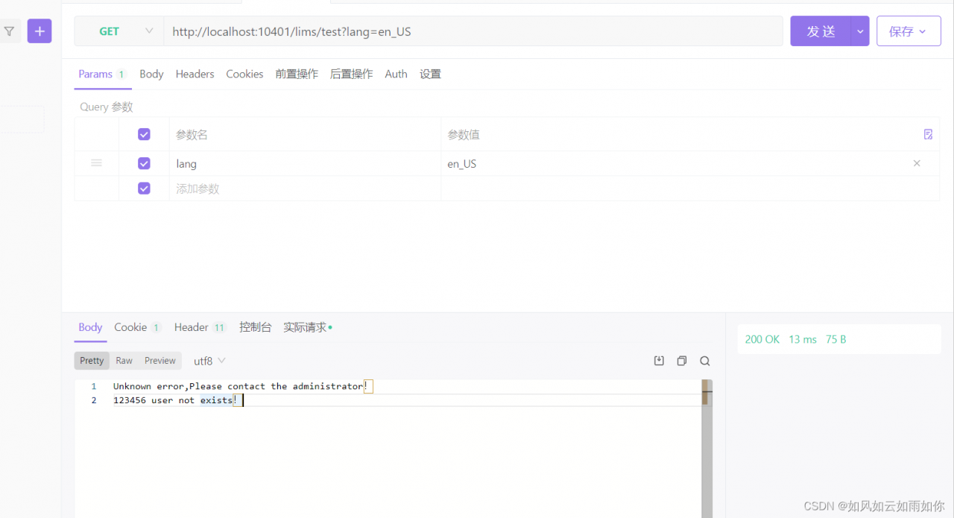The width and height of the screenshot is (954, 518).
Task: Open the 前置操作 tab
Action: (297, 74)
